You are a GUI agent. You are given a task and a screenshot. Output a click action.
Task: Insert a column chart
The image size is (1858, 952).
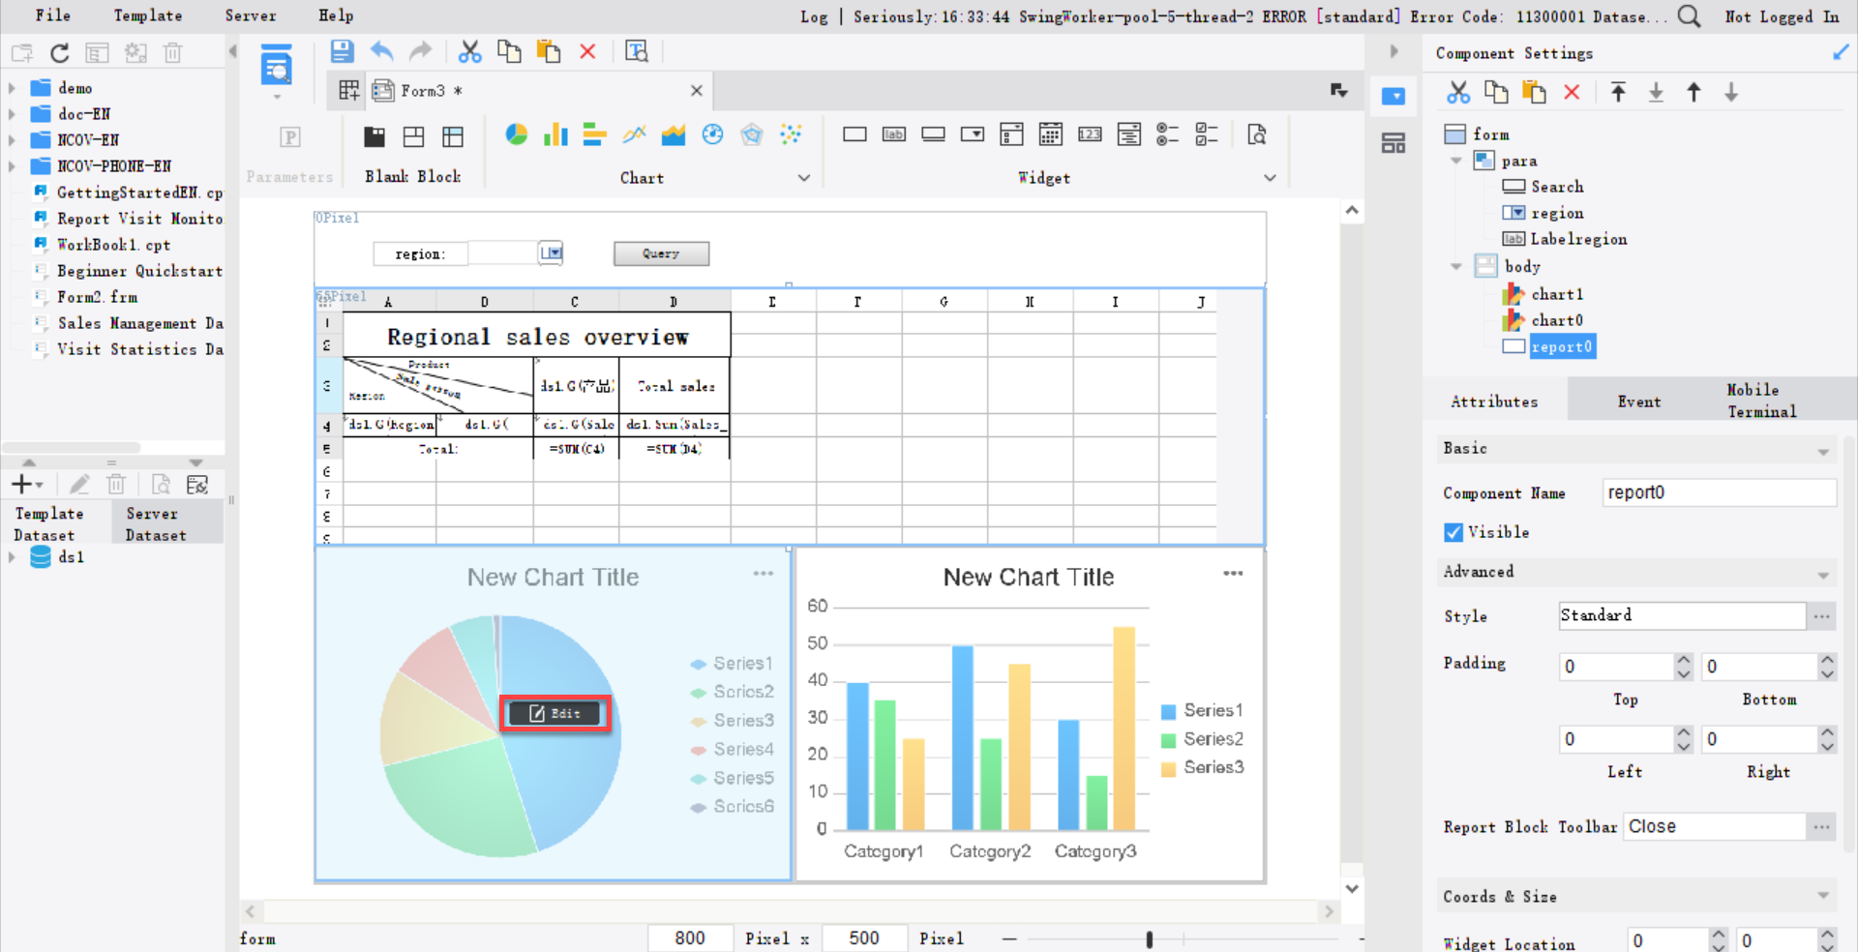point(554,134)
